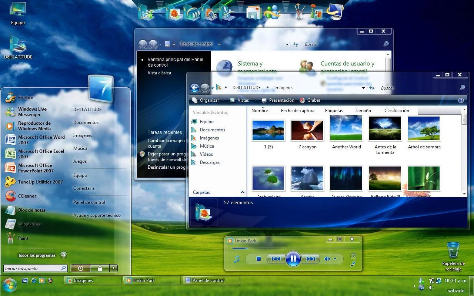Click the Start orb button
The width and height of the screenshot is (474, 296).
(x=10, y=285)
